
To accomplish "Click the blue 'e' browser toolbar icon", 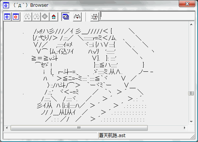I will pos(7,17).
